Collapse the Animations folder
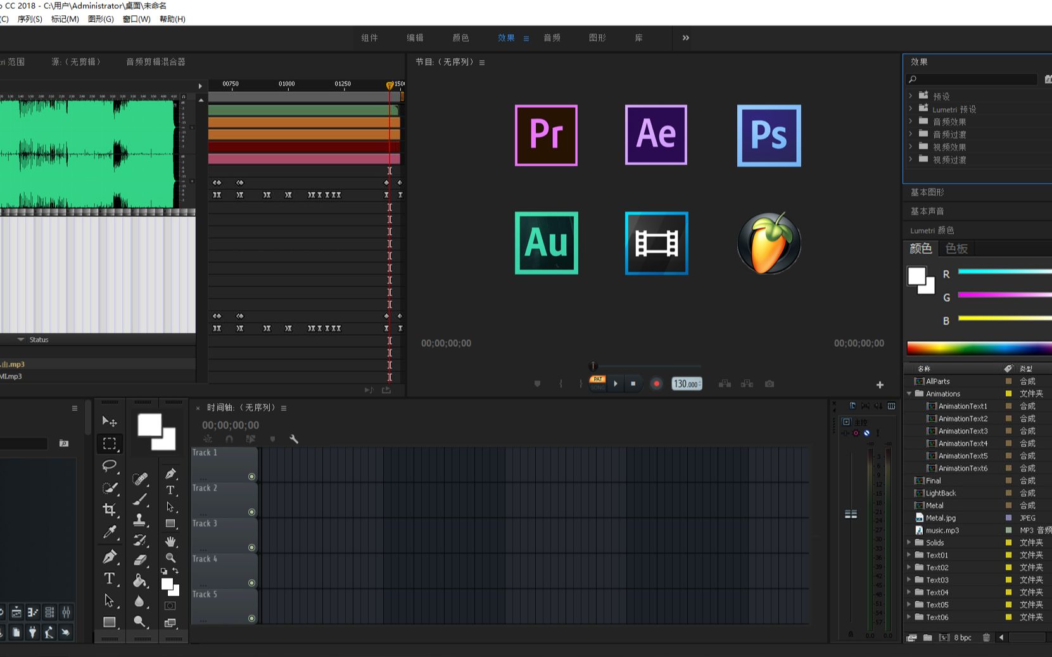 pos(909,393)
